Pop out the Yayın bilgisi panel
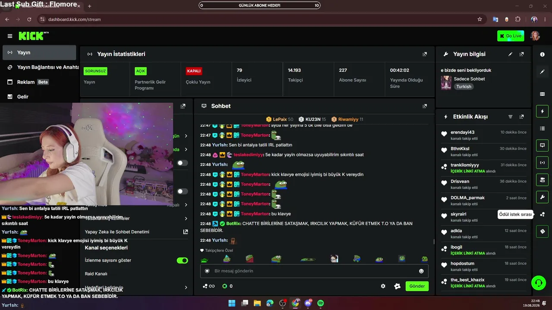 [521, 54]
